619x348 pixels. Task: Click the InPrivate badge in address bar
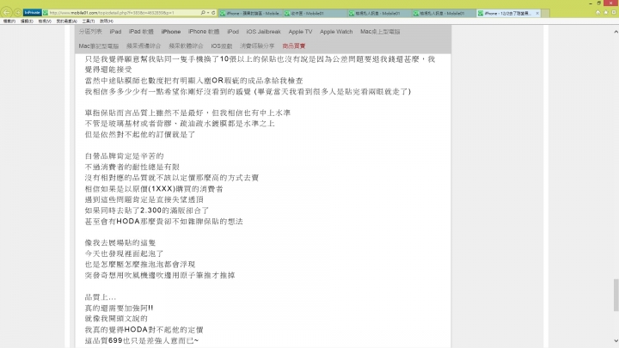point(33,13)
